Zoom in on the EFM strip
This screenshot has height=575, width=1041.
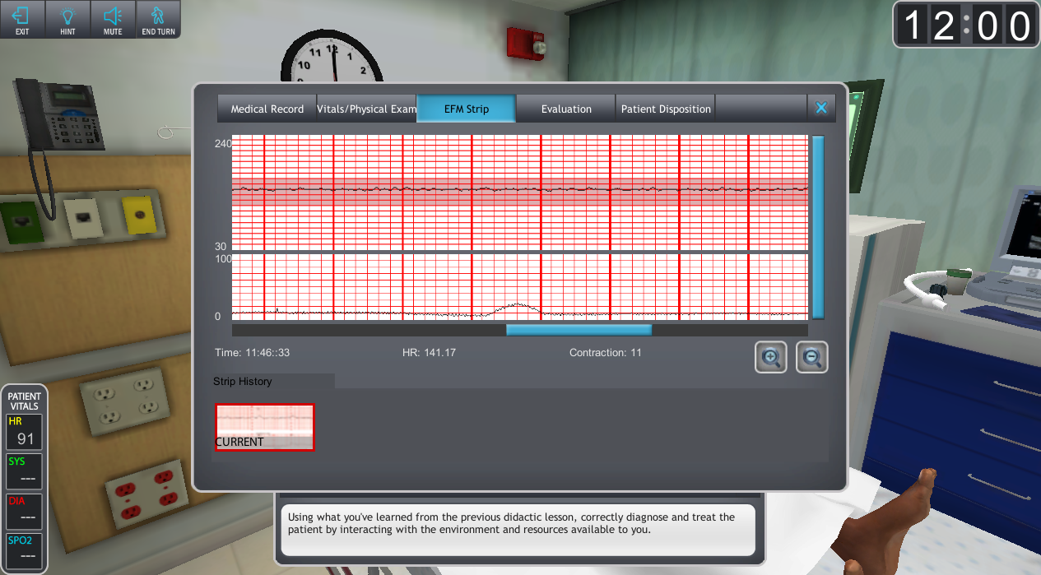[771, 357]
